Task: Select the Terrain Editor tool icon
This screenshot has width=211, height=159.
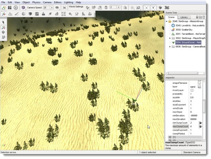Action: tap(10, 14)
